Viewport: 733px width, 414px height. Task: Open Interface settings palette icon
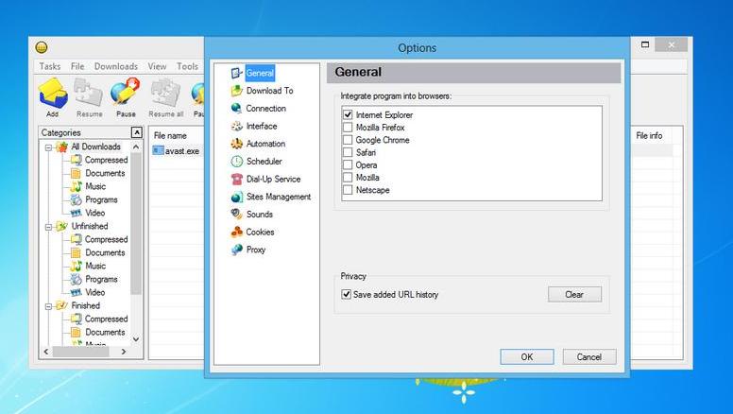237,127
